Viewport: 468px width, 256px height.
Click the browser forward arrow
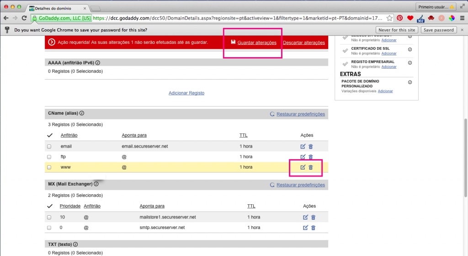[x=15, y=18]
